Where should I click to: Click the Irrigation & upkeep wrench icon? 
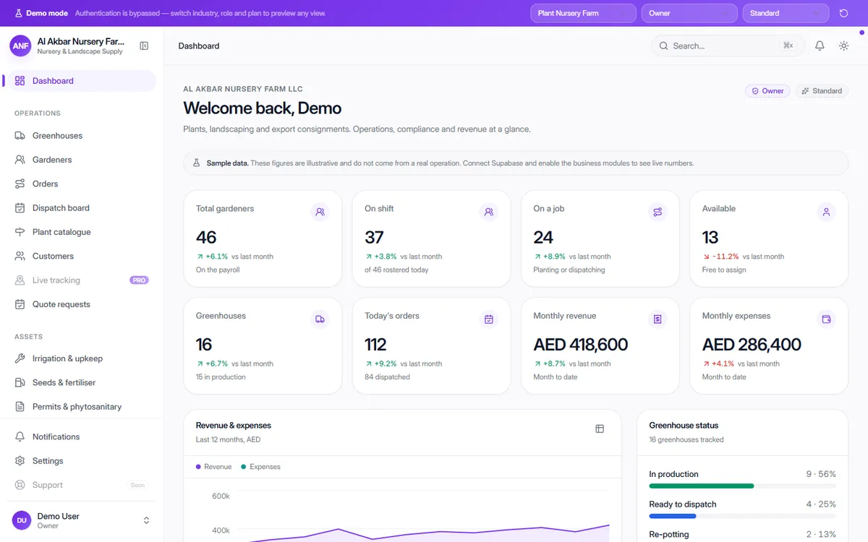pyautogui.click(x=20, y=358)
